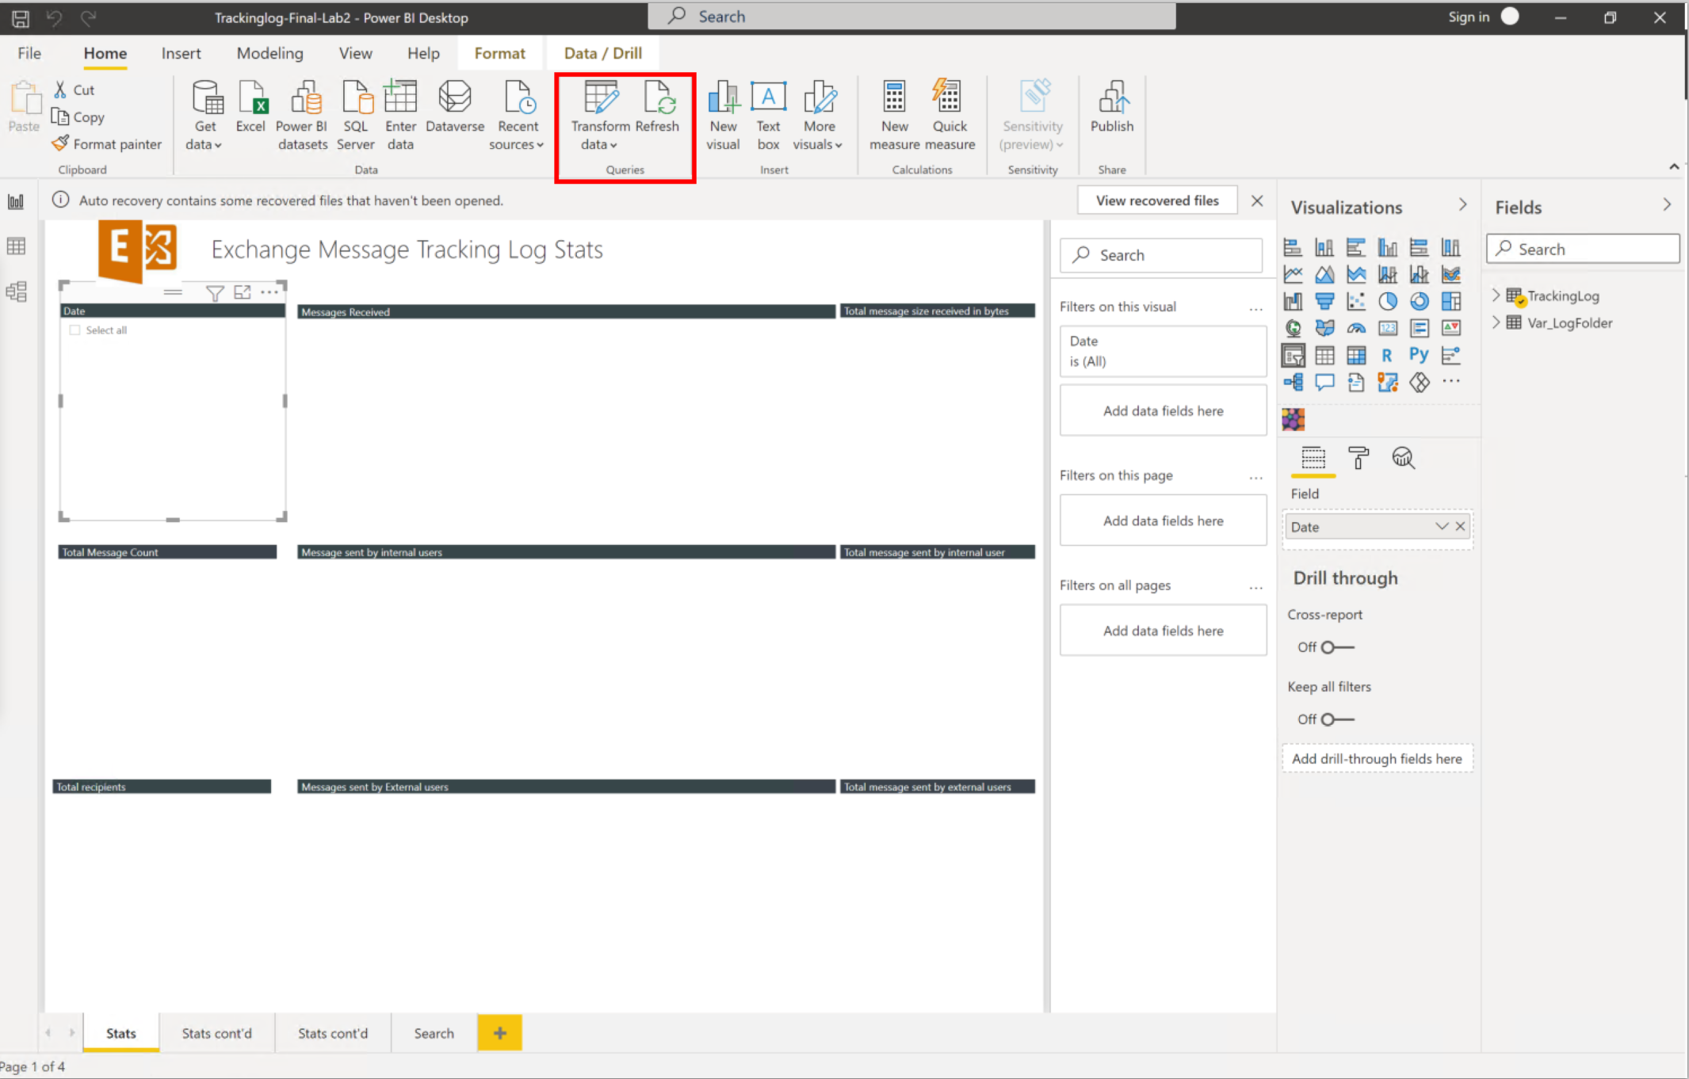Check Select all in the Date slicer
Image resolution: width=1689 pixels, height=1079 pixels.
(75, 330)
